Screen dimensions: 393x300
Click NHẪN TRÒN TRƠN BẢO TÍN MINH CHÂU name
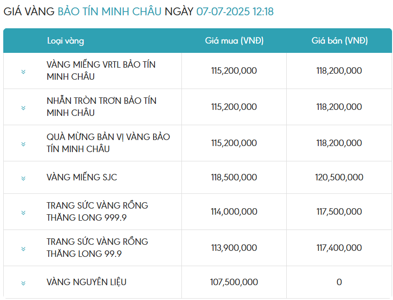[x=102, y=107]
